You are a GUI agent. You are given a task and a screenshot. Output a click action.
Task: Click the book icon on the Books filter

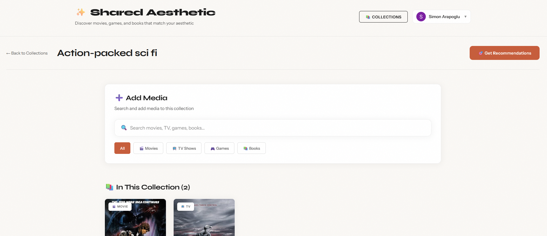pos(245,148)
